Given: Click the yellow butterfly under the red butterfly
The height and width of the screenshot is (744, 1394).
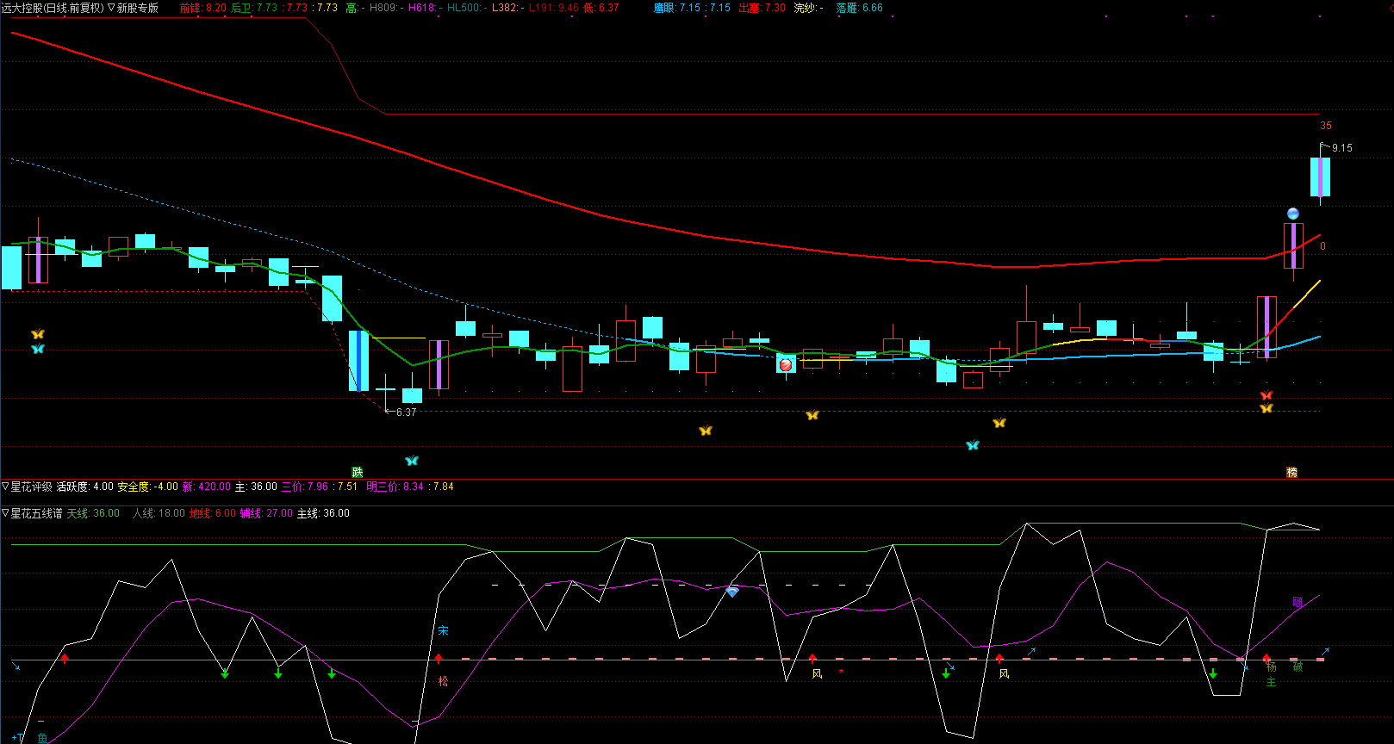Looking at the screenshot, I should pyautogui.click(x=1266, y=408).
